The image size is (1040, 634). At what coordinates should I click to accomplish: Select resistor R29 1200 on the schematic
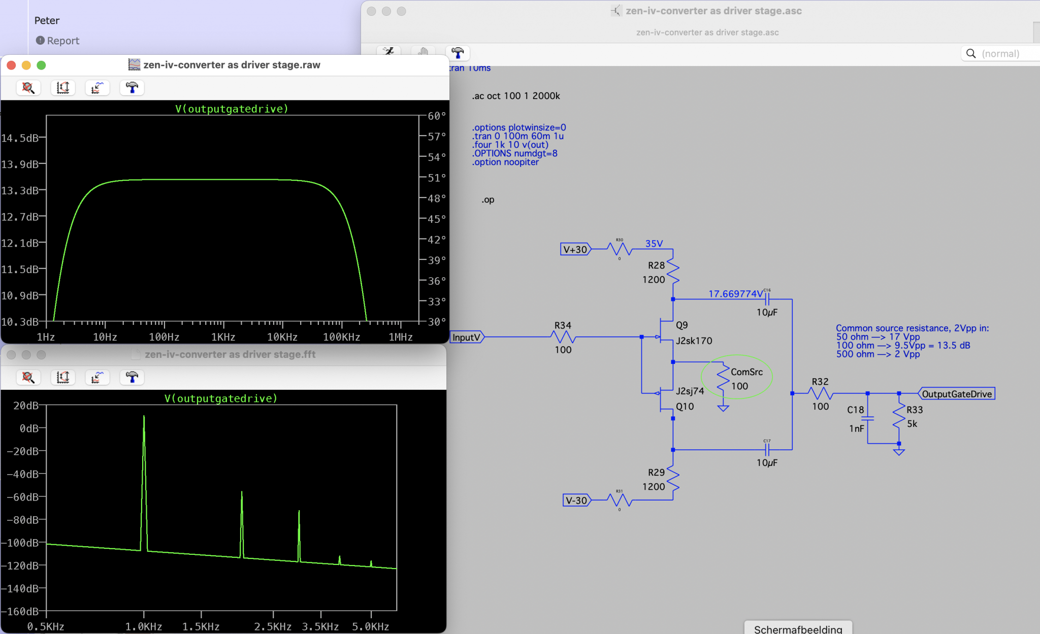pyautogui.click(x=673, y=479)
